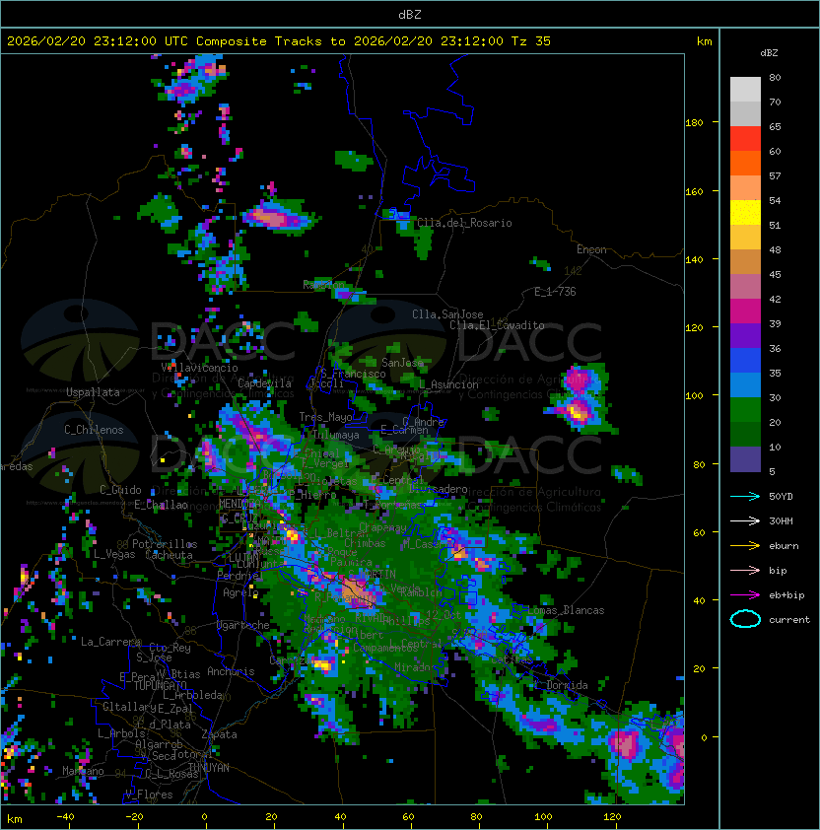Image resolution: width=820 pixels, height=830 pixels.
Task: Click the 'L_Vegas' map label
Action: pos(114,554)
